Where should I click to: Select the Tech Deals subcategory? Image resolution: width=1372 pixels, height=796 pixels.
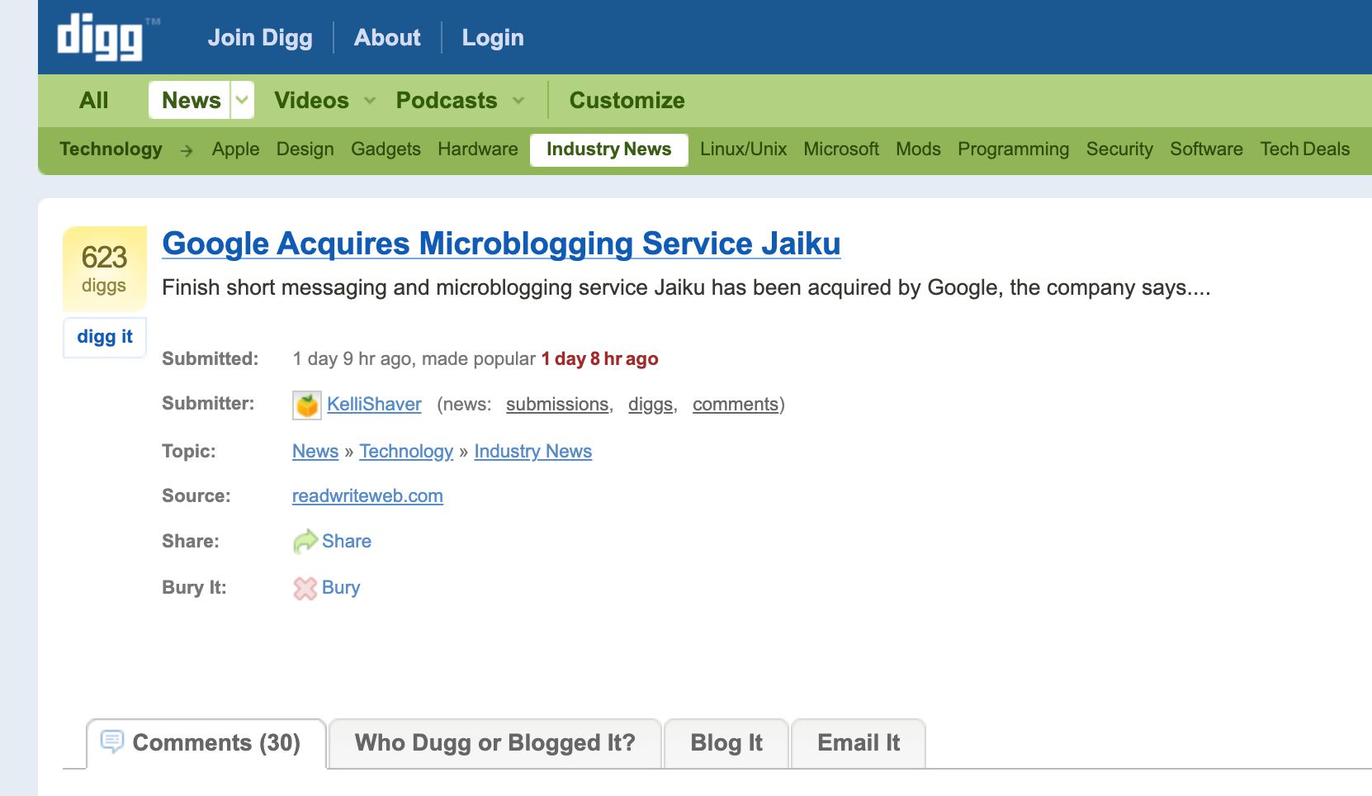coord(1304,149)
